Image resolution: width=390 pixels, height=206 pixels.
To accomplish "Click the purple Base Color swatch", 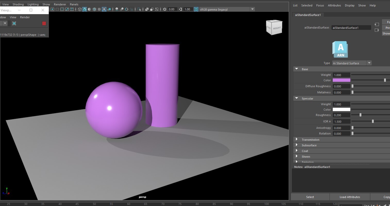I will (341, 80).
